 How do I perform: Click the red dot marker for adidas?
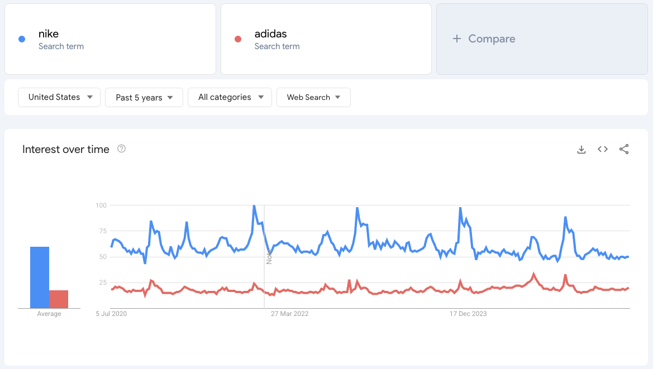[237, 38]
